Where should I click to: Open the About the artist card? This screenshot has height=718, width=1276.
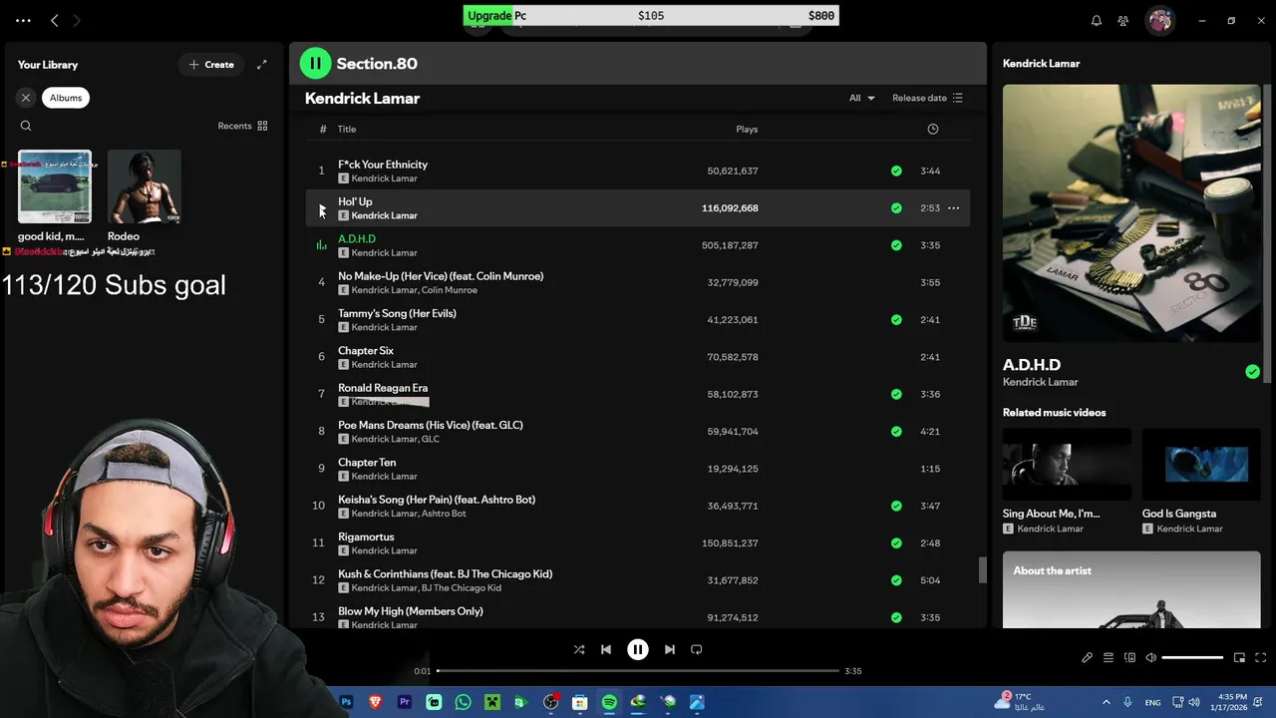[1131, 590]
